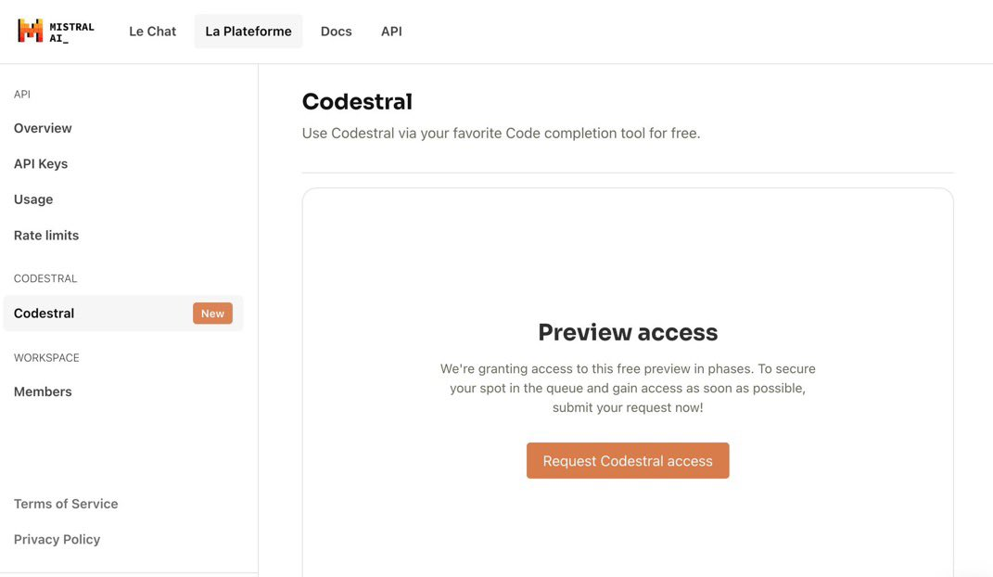Open Le Chat from the top navigation
993x577 pixels.
pos(153,31)
